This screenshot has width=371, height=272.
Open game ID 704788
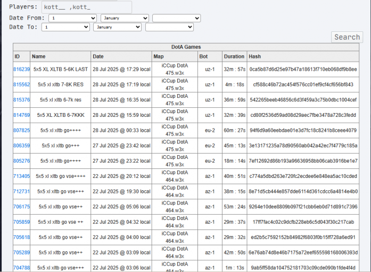tap(21, 268)
